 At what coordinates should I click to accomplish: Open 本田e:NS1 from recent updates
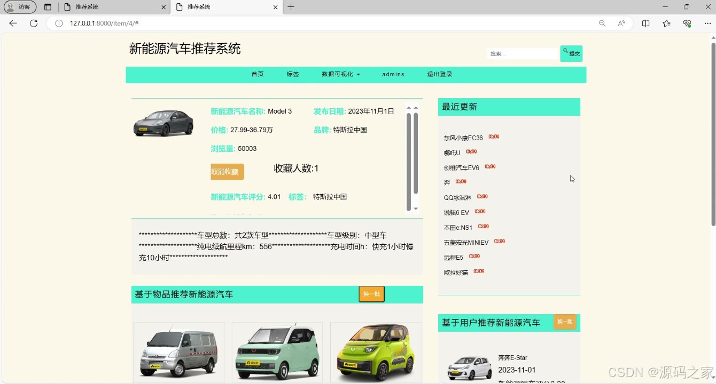(x=458, y=227)
